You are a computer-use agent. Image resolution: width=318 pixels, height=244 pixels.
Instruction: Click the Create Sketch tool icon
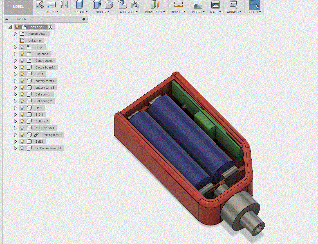pos(40,4)
